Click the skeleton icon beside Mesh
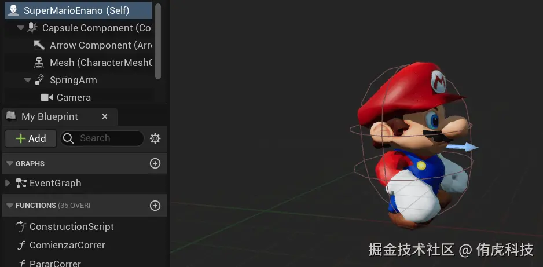 pyautogui.click(x=39, y=63)
